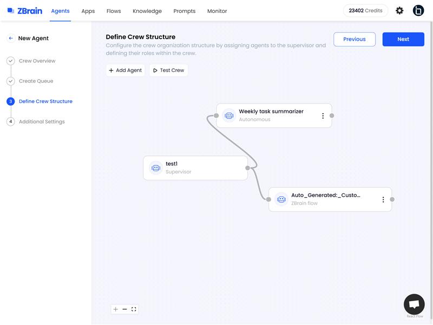
Task: Click the Weekly task summarizer robot icon
Action: click(229, 115)
